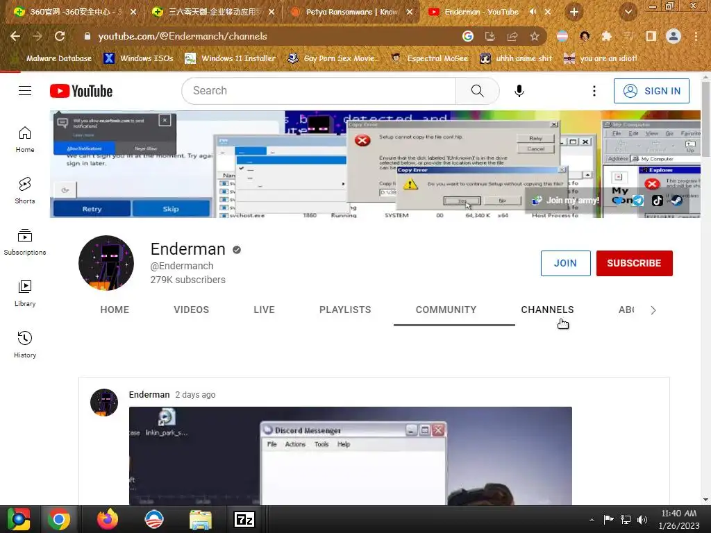The width and height of the screenshot is (711, 533).
Task: Switch to the LIVE channel tab
Action: pyautogui.click(x=265, y=310)
